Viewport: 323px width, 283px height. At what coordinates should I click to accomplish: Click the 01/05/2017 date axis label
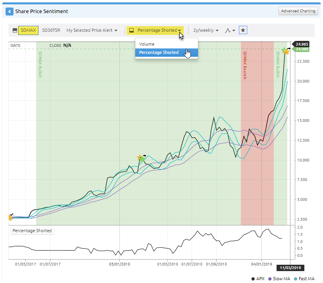[25, 264]
